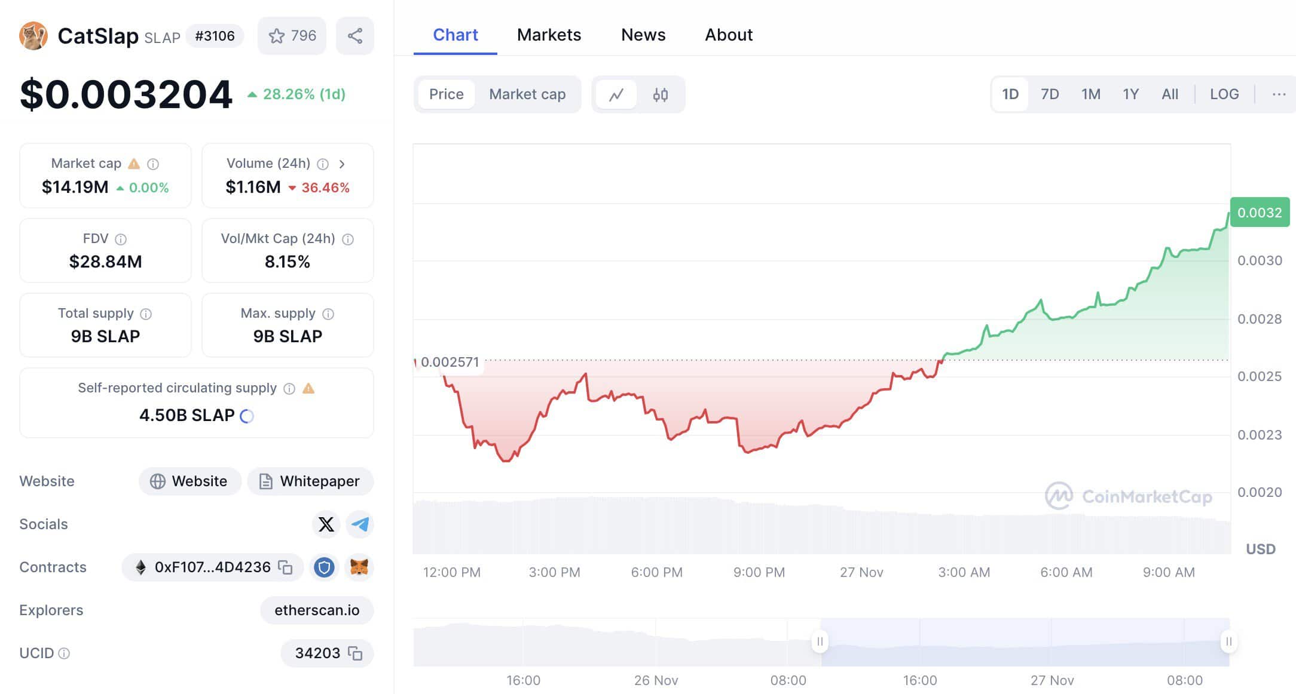Open UCID info icon
Screen dimensions: 1296x694
tap(64, 653)
